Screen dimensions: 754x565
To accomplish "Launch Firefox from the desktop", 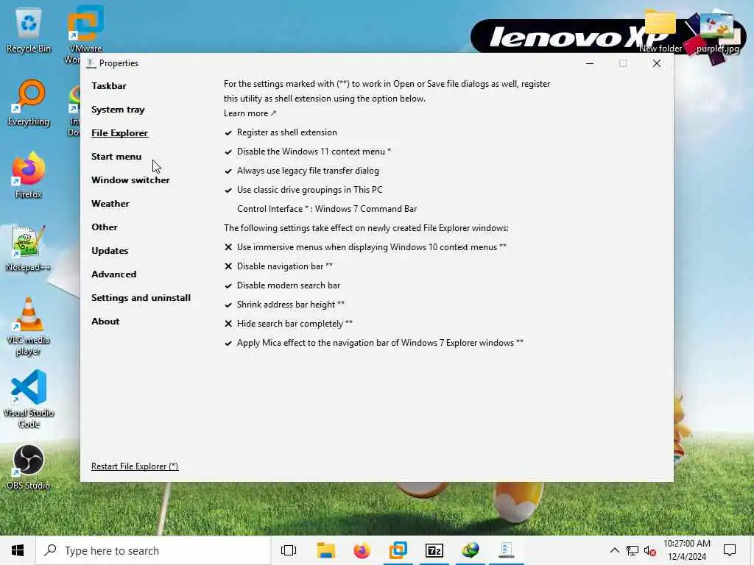I will [x=29, y=175].
